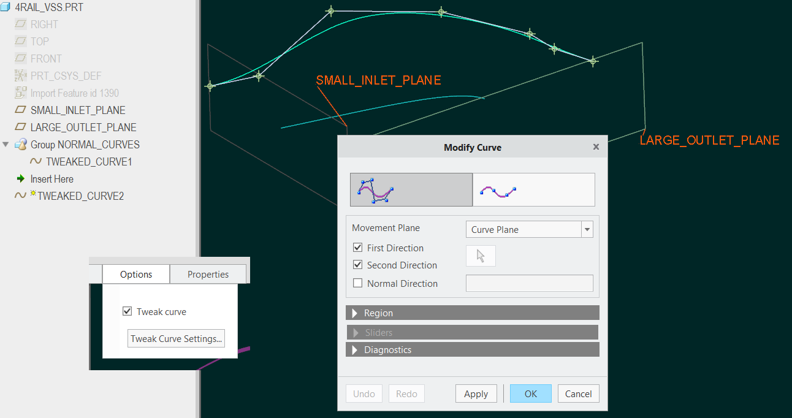The height and width of the screenshot is (418, 792).
Task: Click the green Insert Here arrow icon
Action: 20,179
